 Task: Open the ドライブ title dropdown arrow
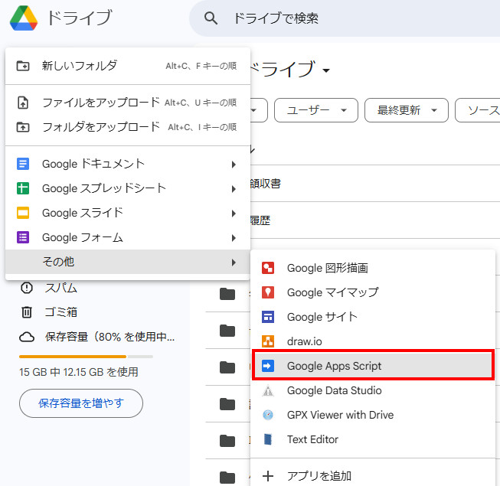(326, 70)
